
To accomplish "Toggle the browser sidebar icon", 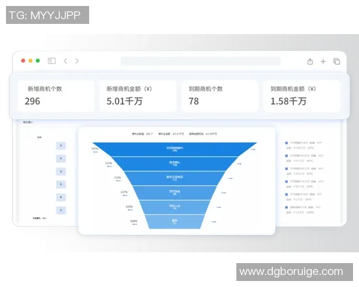I will 52,61.
